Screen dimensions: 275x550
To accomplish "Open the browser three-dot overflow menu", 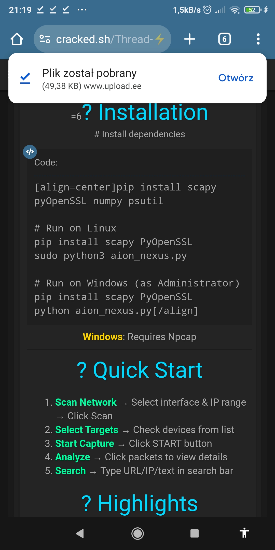I will [x=258, y=39].
